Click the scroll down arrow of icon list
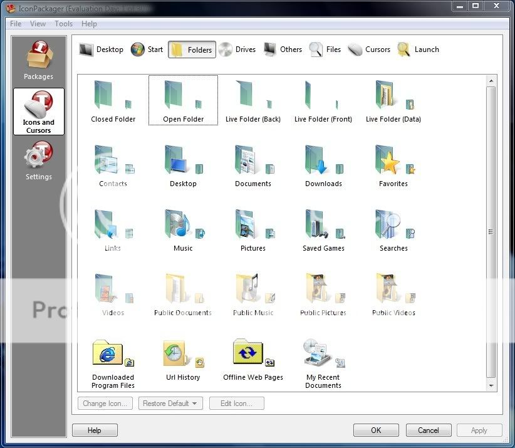This screenshot has width=515, height=448. tap(491, 385)
